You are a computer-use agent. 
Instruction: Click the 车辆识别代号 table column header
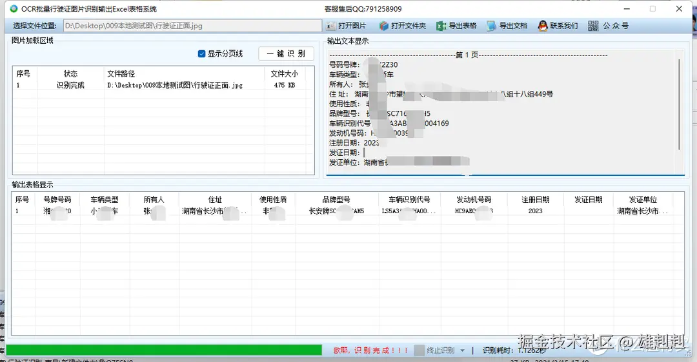pos(409,200)
